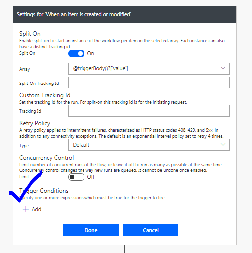Click the Split On section heading
Screen dimensions: 252x253
[30, 34]
